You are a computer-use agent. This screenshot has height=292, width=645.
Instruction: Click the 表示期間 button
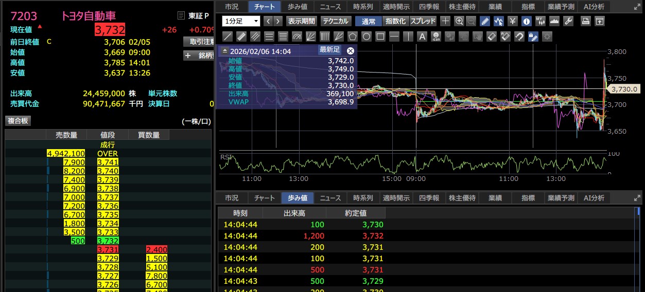[x=302, y=21]
